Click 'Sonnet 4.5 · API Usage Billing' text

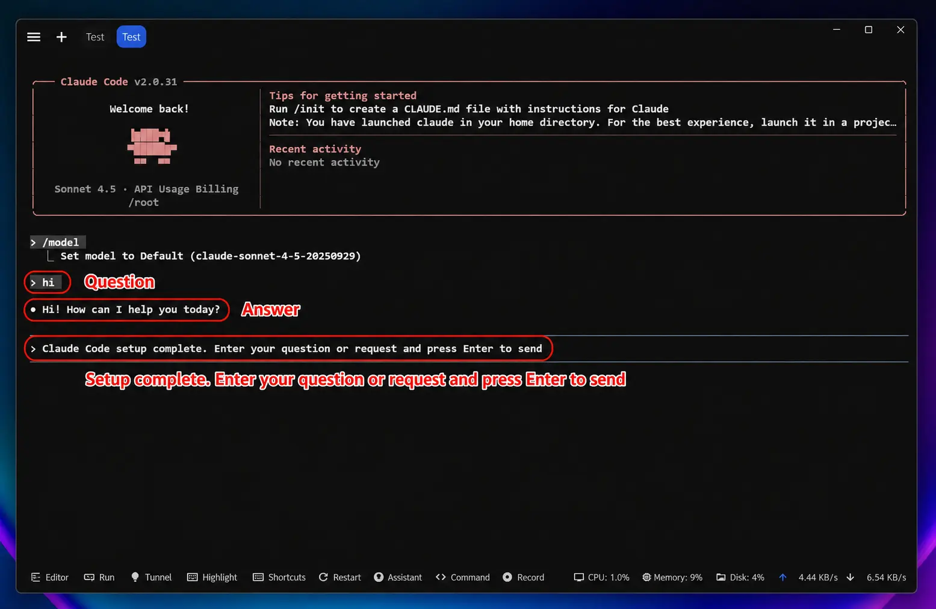[x=146, y=189]
